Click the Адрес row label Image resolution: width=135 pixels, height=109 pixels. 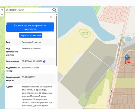pos(9,87)
